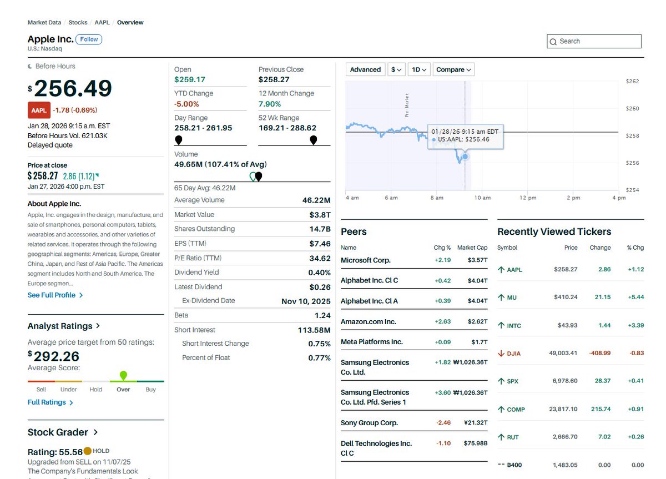Click the Recently Viewed Tickers heading
The image size is (666, 479).
click(x=554, y=232)
